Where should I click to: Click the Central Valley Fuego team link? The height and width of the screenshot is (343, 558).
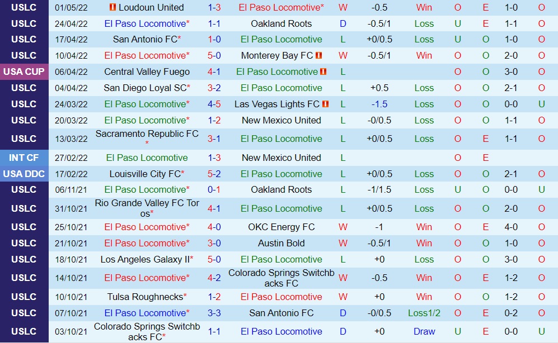[147, 72]
